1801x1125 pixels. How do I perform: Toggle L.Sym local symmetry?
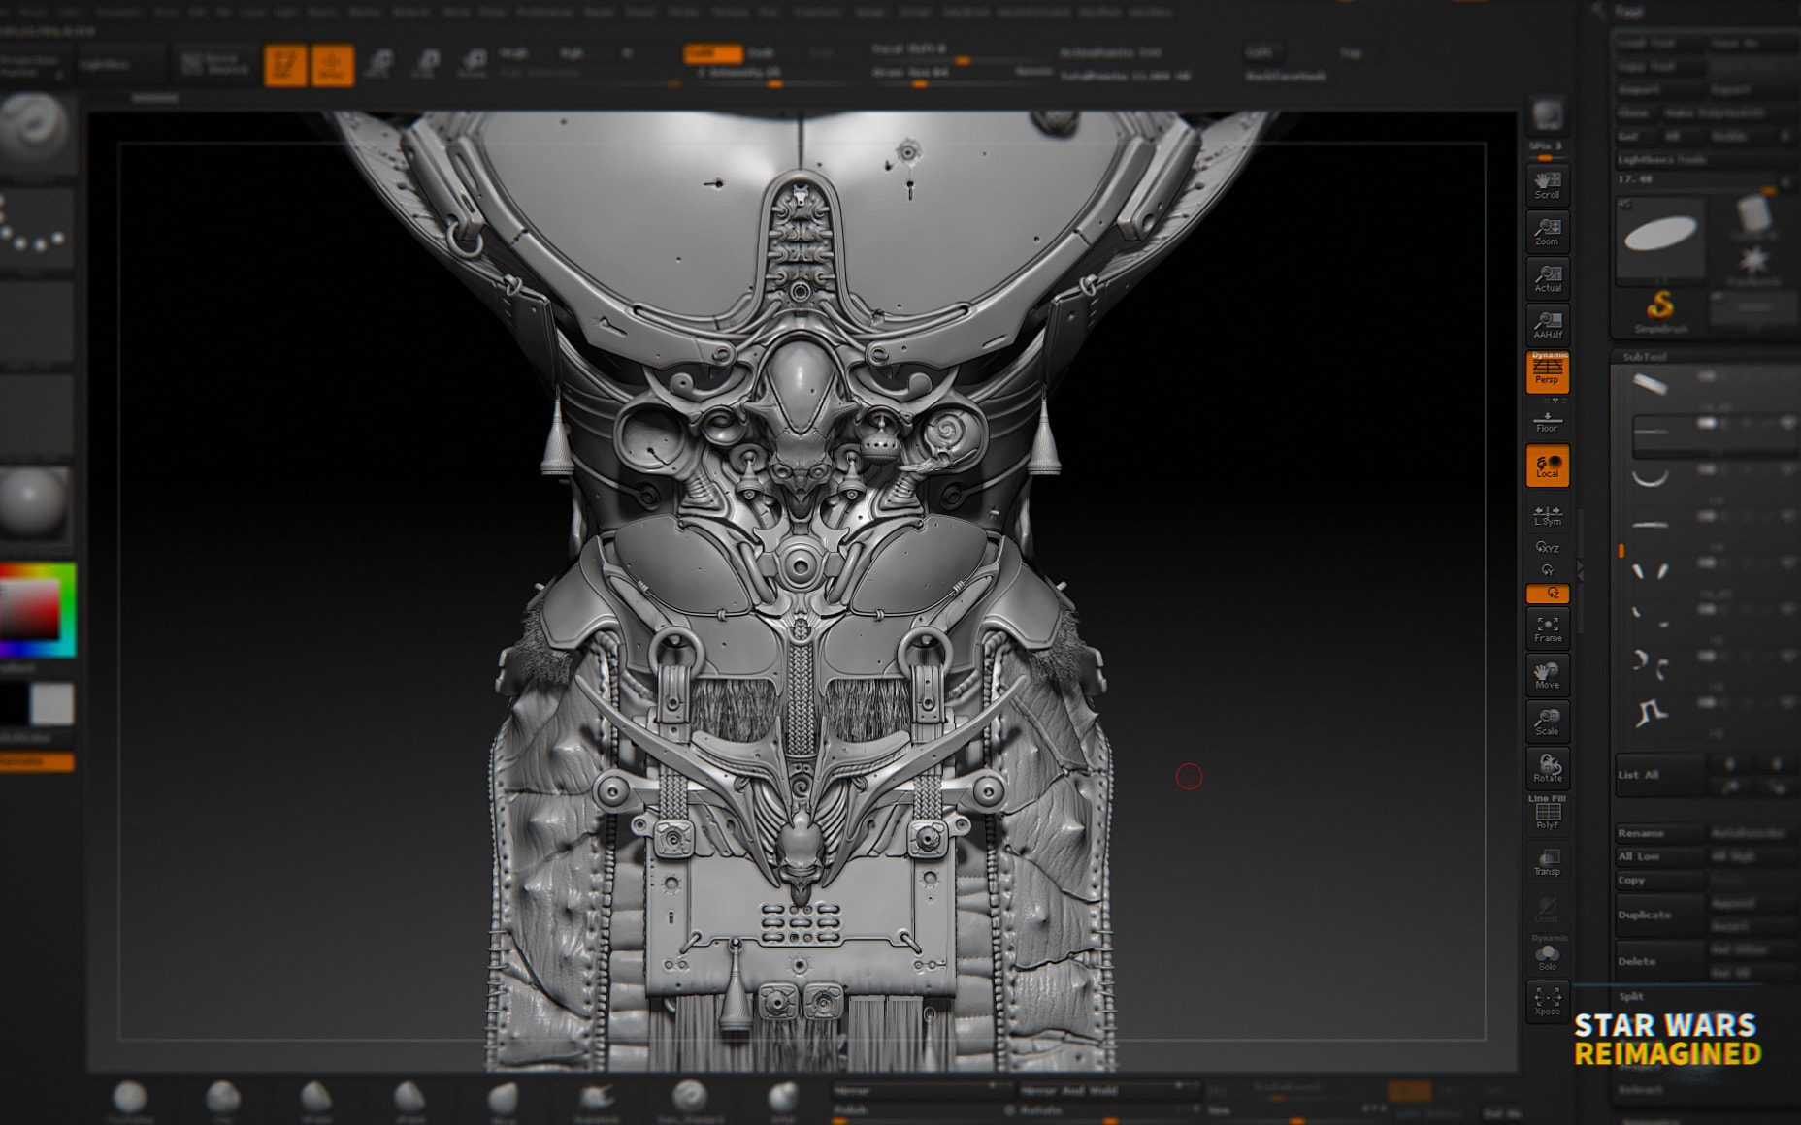(x=1547, y=515)
